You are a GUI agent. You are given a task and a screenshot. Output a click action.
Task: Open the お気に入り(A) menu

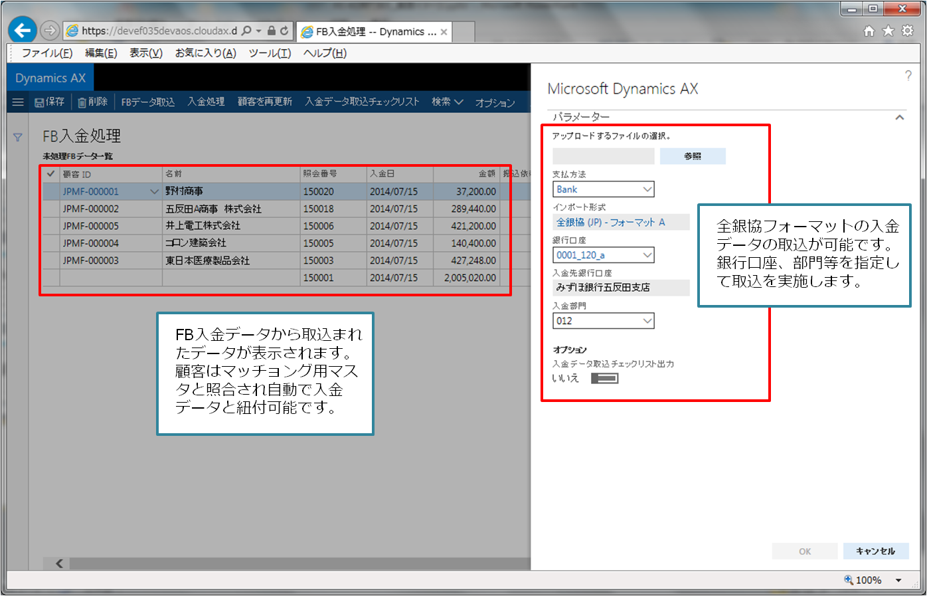pos(206,53)
